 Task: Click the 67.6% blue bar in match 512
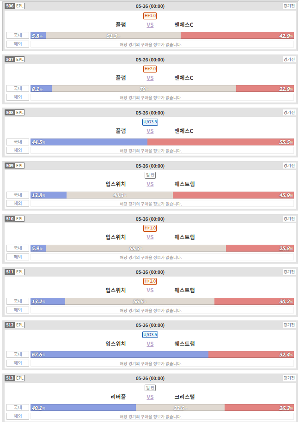tap(119, 355)
